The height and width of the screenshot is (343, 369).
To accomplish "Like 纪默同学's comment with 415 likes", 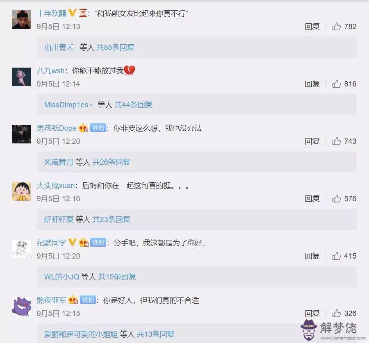I will [336, 256].
